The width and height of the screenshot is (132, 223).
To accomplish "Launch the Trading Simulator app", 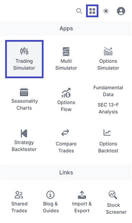I will point(24,59).
